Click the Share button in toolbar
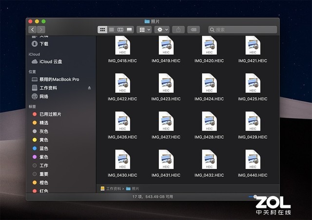The width and height of the screenshot is (312, 220). [x=178, y=30]
